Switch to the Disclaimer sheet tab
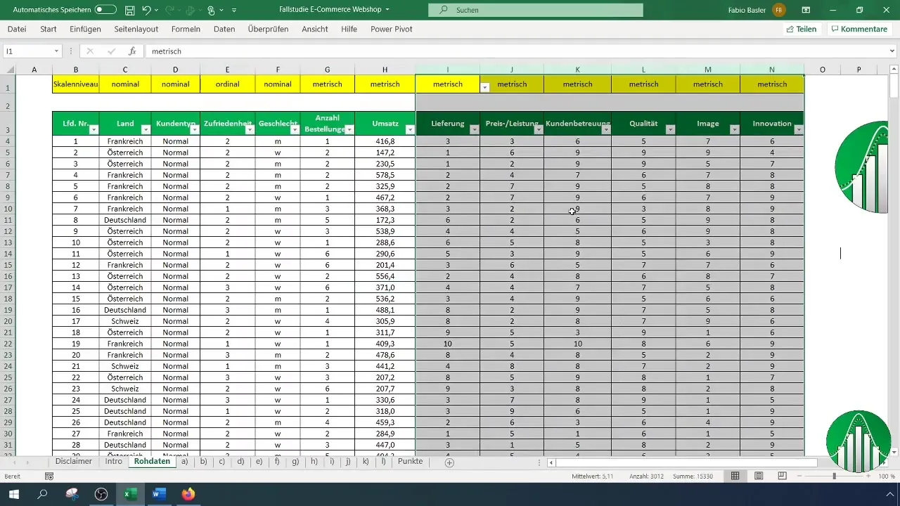This screenshot has height=506, width=900. 73,462
